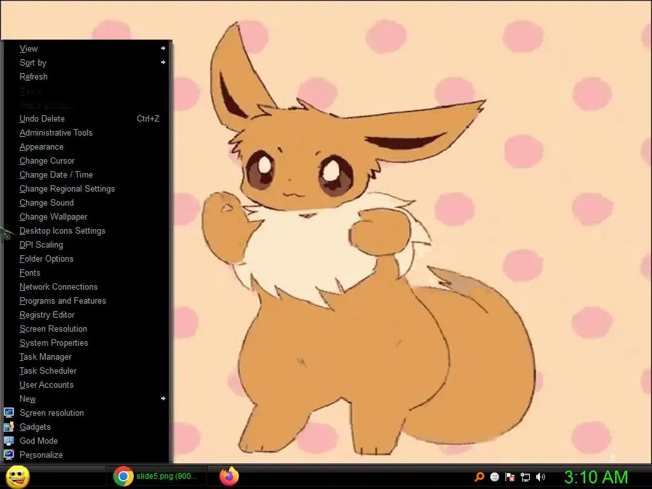652x489 pixels.
Task: Click the View menu label
Action: [x=29, y=48]
